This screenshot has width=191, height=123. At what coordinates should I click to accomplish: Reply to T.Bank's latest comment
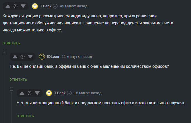(25, 116)
